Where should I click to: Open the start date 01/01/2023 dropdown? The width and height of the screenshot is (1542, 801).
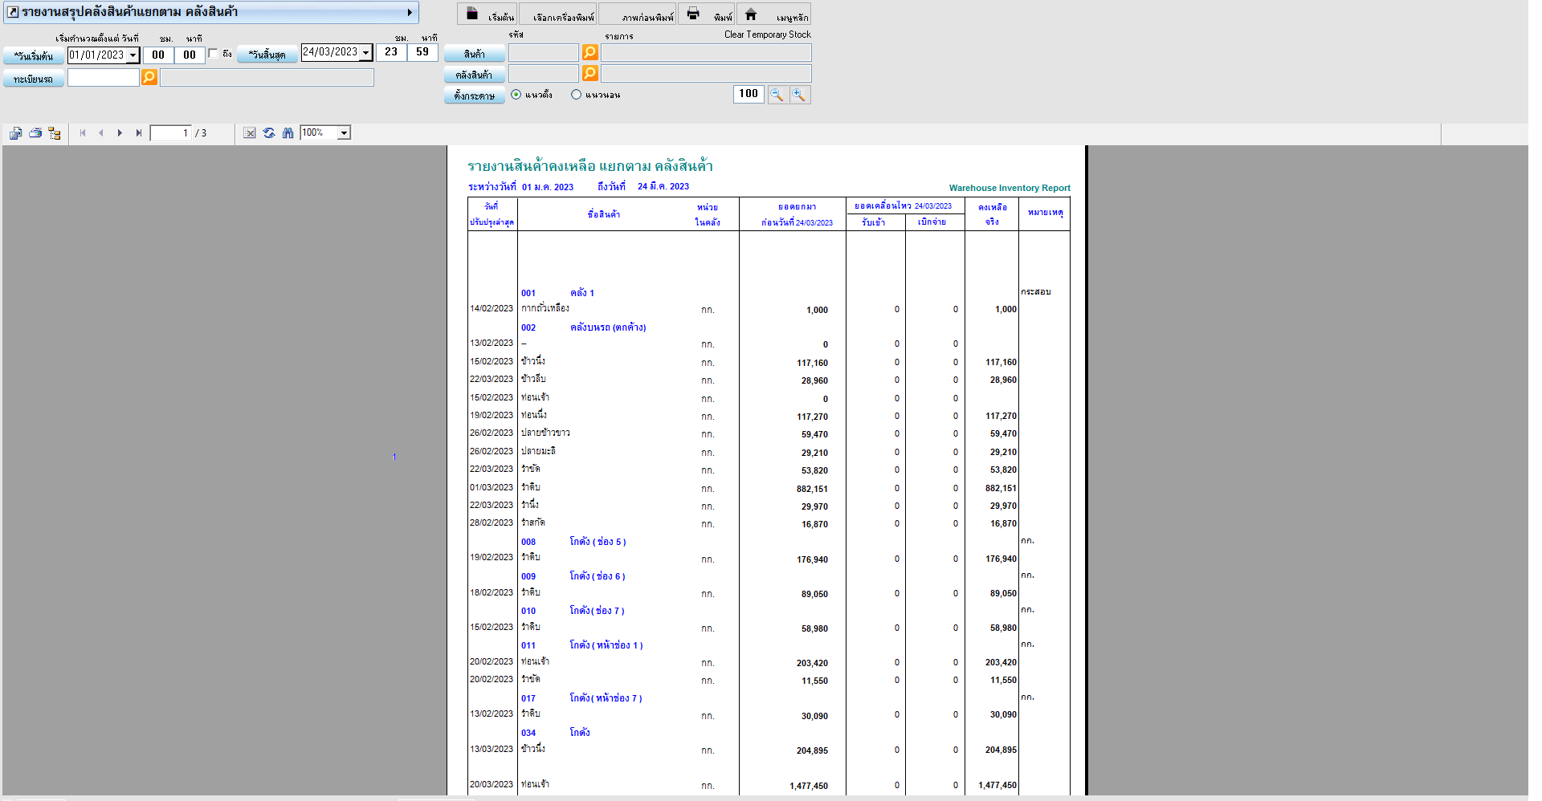coord(133,55)
